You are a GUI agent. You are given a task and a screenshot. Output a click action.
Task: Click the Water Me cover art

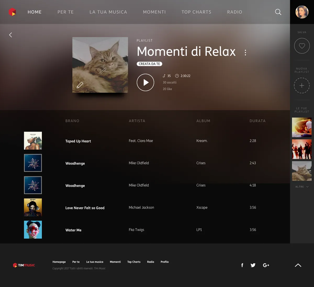pyautogui.click(x=33, y=230)
